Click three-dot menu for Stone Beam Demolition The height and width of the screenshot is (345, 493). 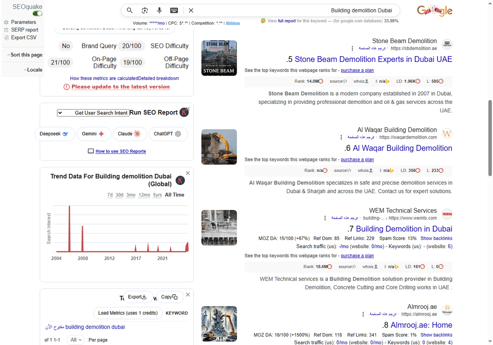click(352, 48)
